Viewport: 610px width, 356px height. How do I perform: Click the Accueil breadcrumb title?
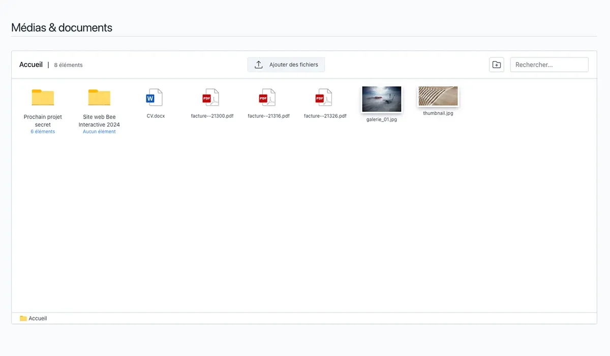point(31,65)
